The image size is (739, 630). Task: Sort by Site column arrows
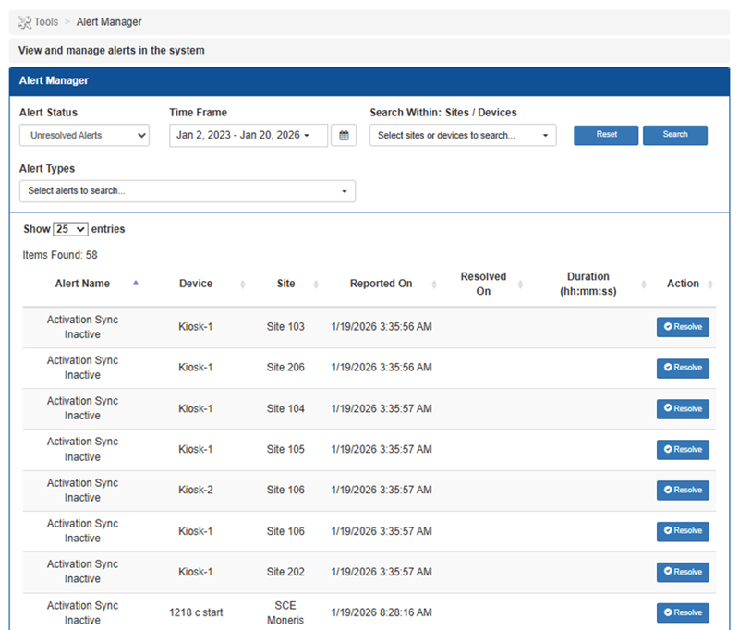point(316,285)
